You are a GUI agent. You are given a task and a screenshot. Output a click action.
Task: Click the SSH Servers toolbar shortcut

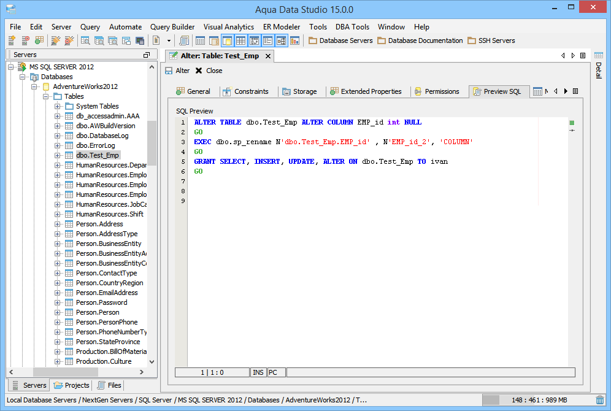coord(491,40)
